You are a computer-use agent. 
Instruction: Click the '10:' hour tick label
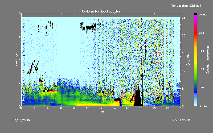[88, 108]
